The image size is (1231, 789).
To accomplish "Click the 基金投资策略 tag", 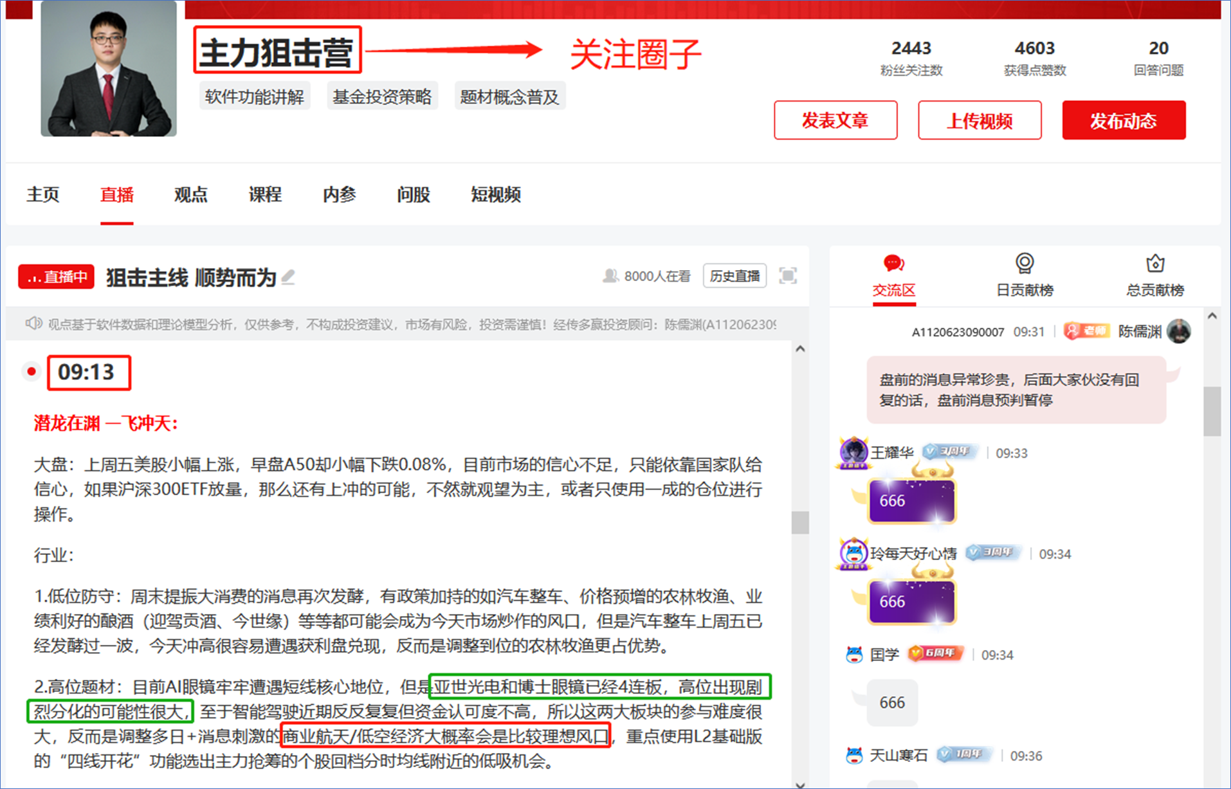I will [x=382, y=96].
